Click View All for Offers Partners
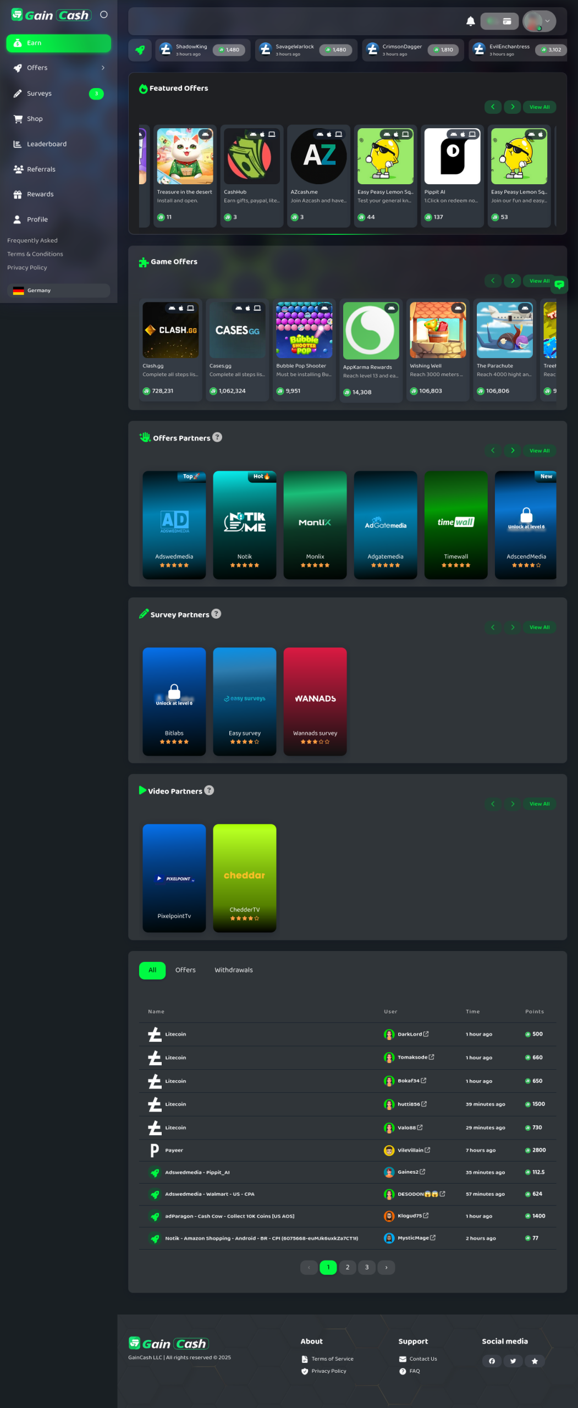Screen dimensions: 578x1408 pyautogui.click(x=540, y=451)
